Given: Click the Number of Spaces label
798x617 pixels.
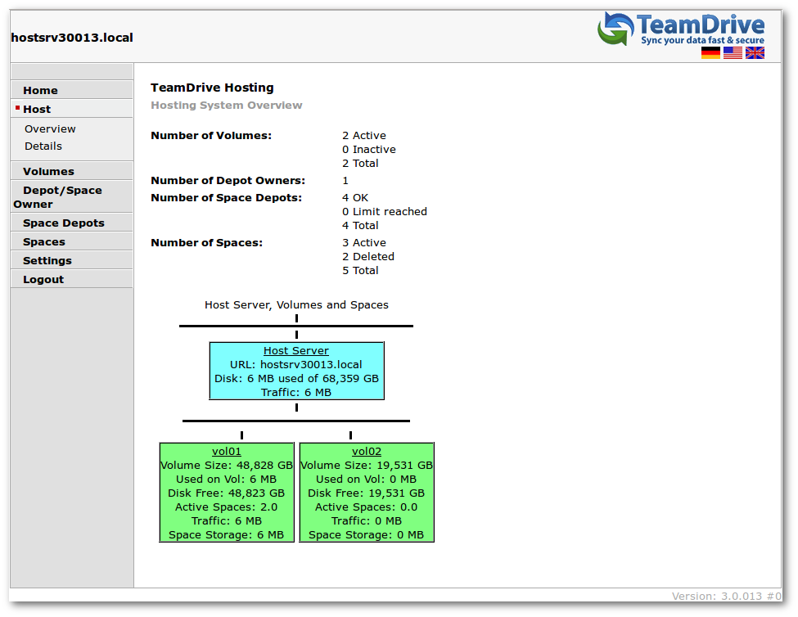Looking at the screenshot, I should click(206, 243).
